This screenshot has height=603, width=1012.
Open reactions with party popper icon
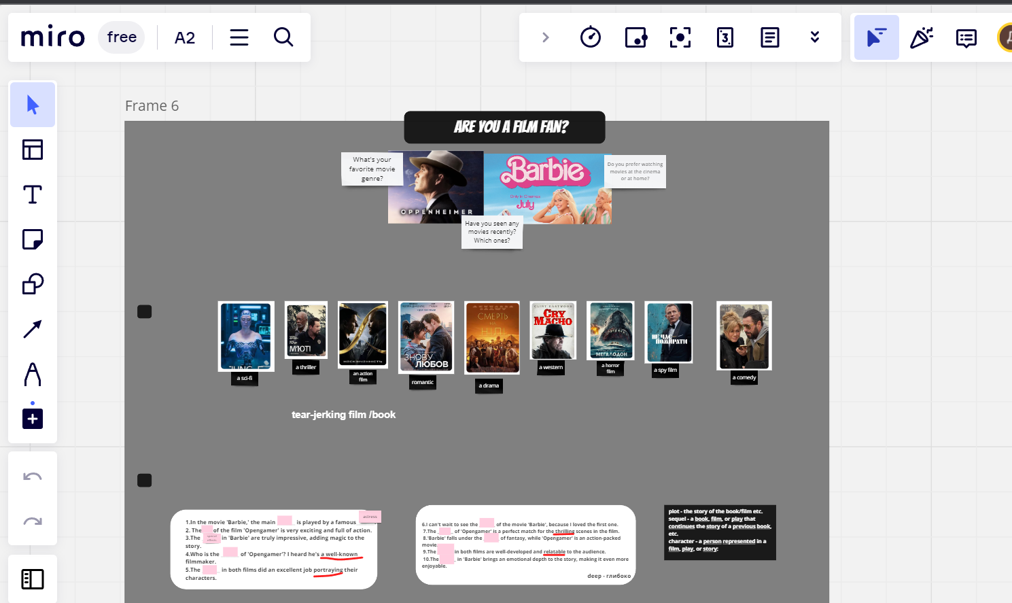(x=922, y=37)
